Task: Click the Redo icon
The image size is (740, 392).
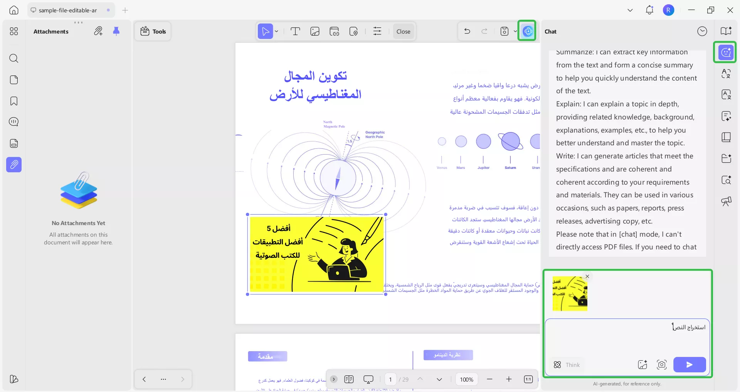Action: point(485,31)
